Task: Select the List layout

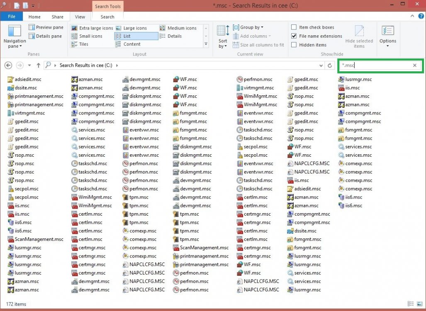Action: coord(136,36)
